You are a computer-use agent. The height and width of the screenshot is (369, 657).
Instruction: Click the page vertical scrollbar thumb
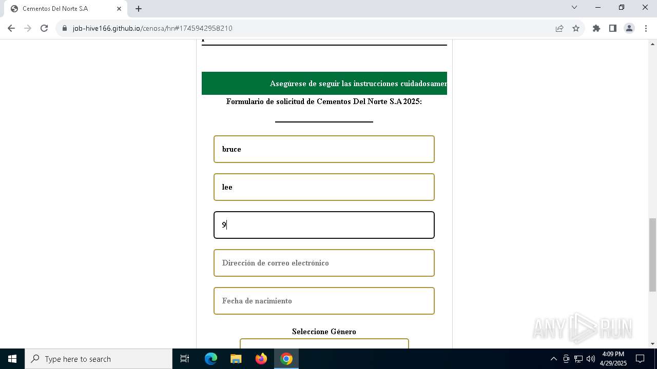(652, 255)
